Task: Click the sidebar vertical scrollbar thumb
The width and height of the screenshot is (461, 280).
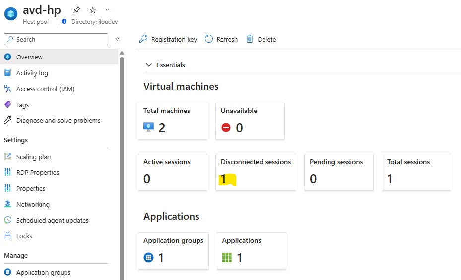Action: pos(122,168)
